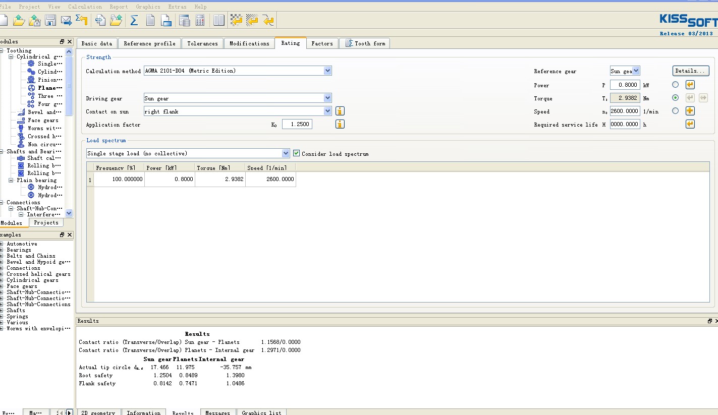Click the Application factor input field
Image resolution: width=718 pixels, height=415 pixels.
point(297,124)
